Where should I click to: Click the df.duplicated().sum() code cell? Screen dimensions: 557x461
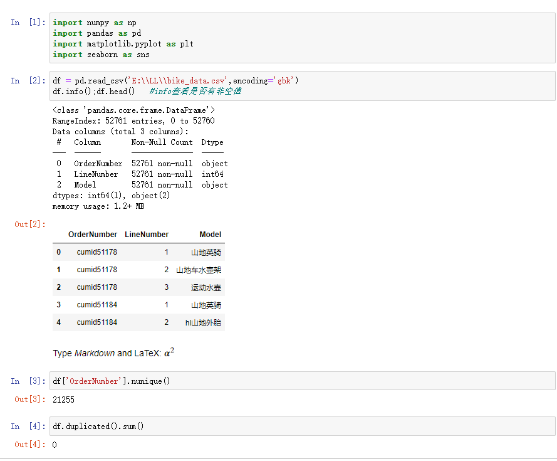302,426
